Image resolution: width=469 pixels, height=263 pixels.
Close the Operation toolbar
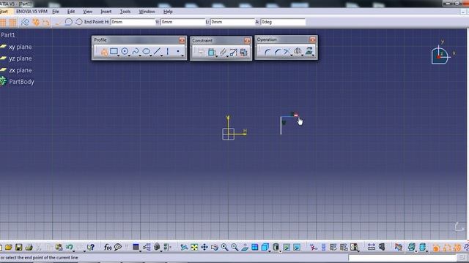[x=313, y=39]
